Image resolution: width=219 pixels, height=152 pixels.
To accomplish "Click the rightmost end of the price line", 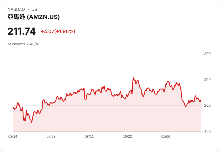I will pos(201,100).
